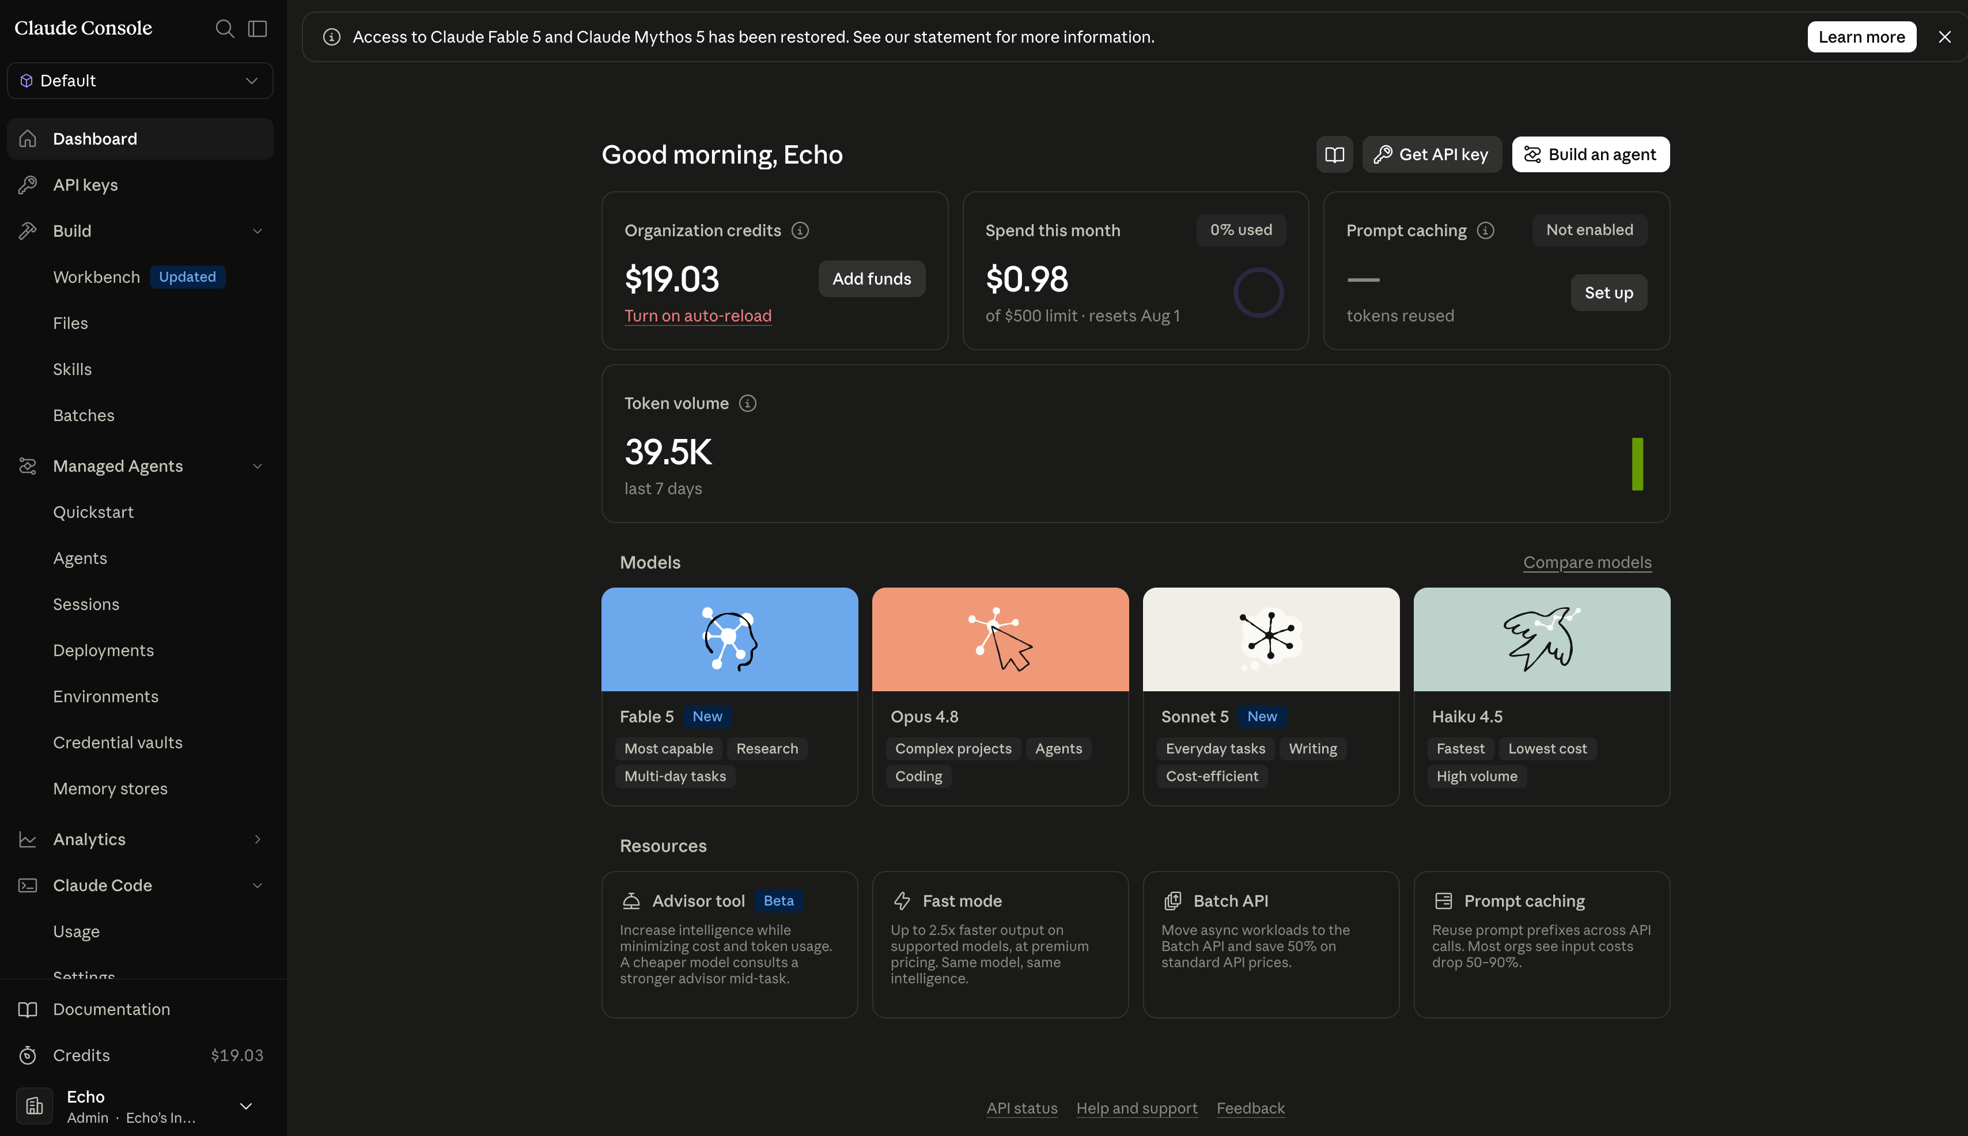Click Learn more in the banner

(1861, 37)
